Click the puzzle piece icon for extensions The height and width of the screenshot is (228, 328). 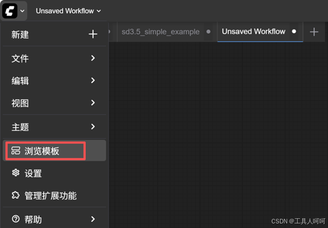click(15, 195)
